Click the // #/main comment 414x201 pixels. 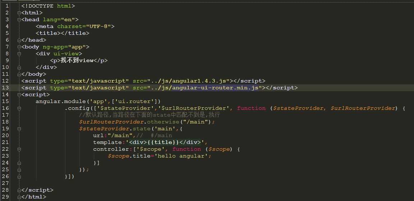coord(154,136)
